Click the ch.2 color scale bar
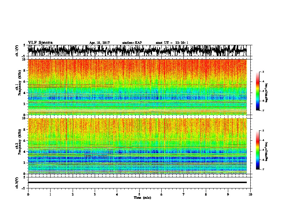The height and width of the screenshot is (218, 282). coord(257,150)
